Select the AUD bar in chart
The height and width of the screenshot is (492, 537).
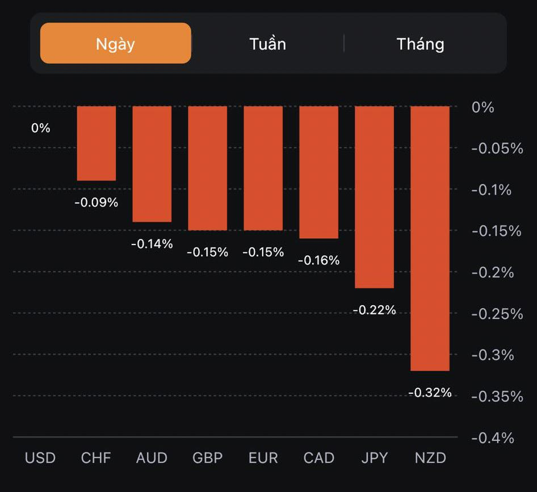pos(152,163)
